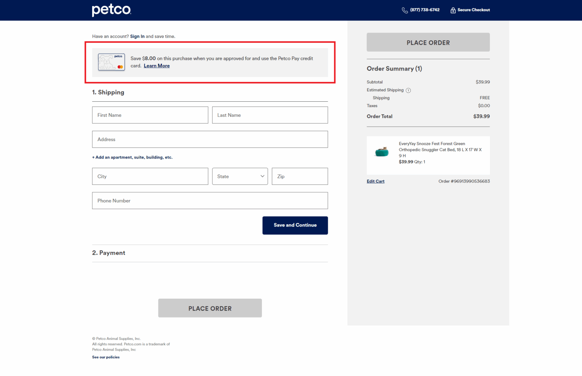This screenshot has height=376, width=582.
Task: Expand the Payment section
Action: [109, 253]
